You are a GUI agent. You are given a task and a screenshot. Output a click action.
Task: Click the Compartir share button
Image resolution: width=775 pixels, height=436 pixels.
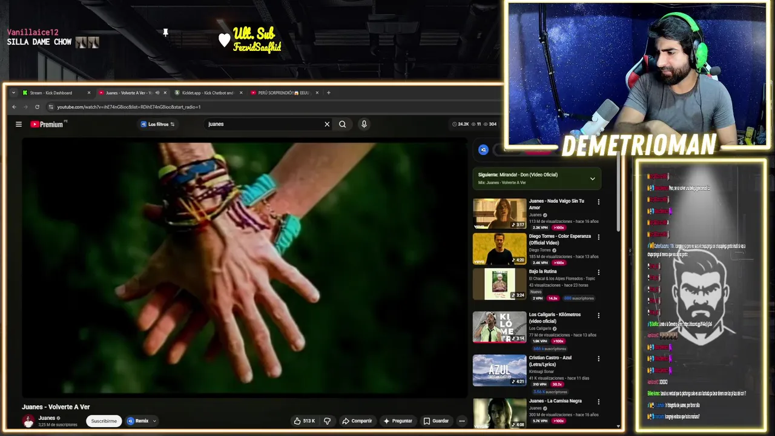point(357,421)
